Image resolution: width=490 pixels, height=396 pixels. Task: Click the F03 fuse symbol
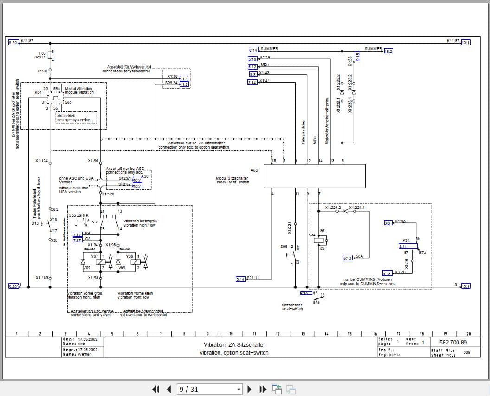[50, 55]
